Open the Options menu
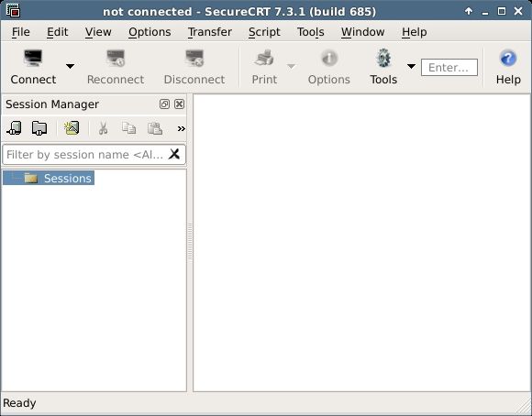Image resolution: width=532 pixels, height=416 pixels. point(150,32)
